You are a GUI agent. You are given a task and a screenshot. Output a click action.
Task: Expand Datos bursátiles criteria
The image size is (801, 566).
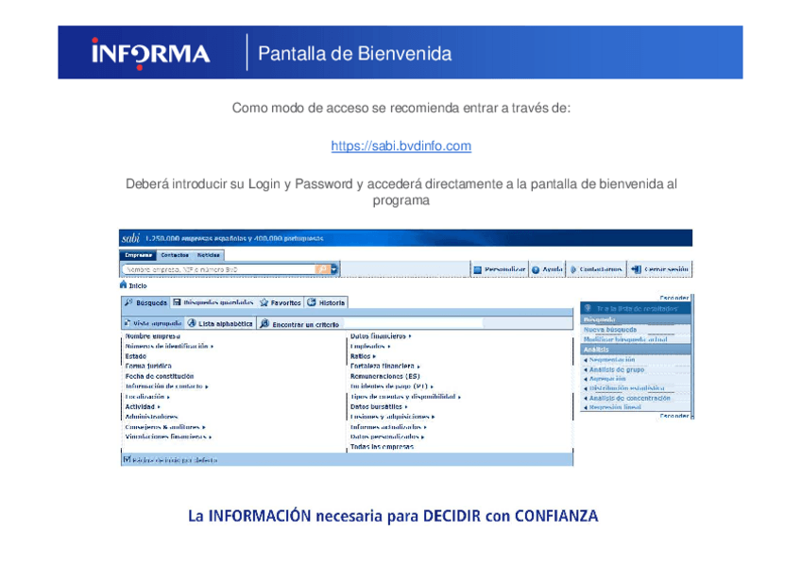[x=379, y=407]
